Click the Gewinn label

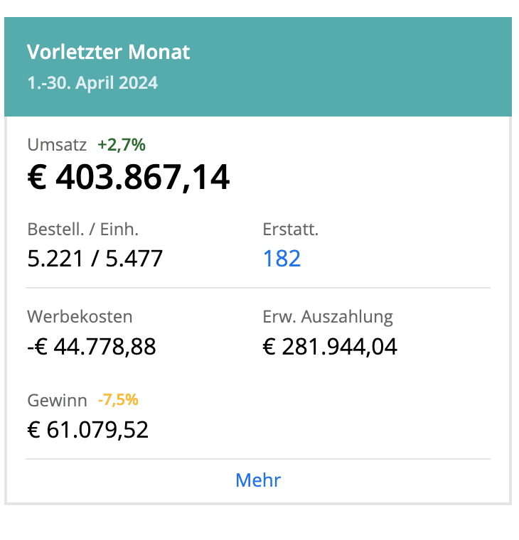pyautogui.click(x=57, y=400)
